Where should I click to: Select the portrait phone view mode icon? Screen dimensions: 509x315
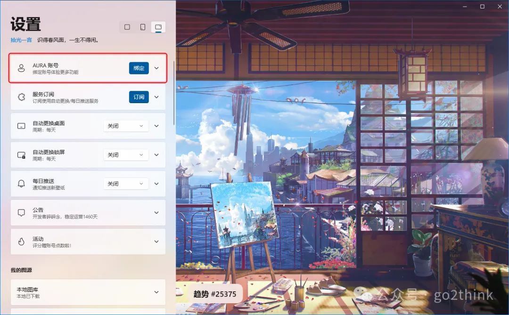(143, 27)
